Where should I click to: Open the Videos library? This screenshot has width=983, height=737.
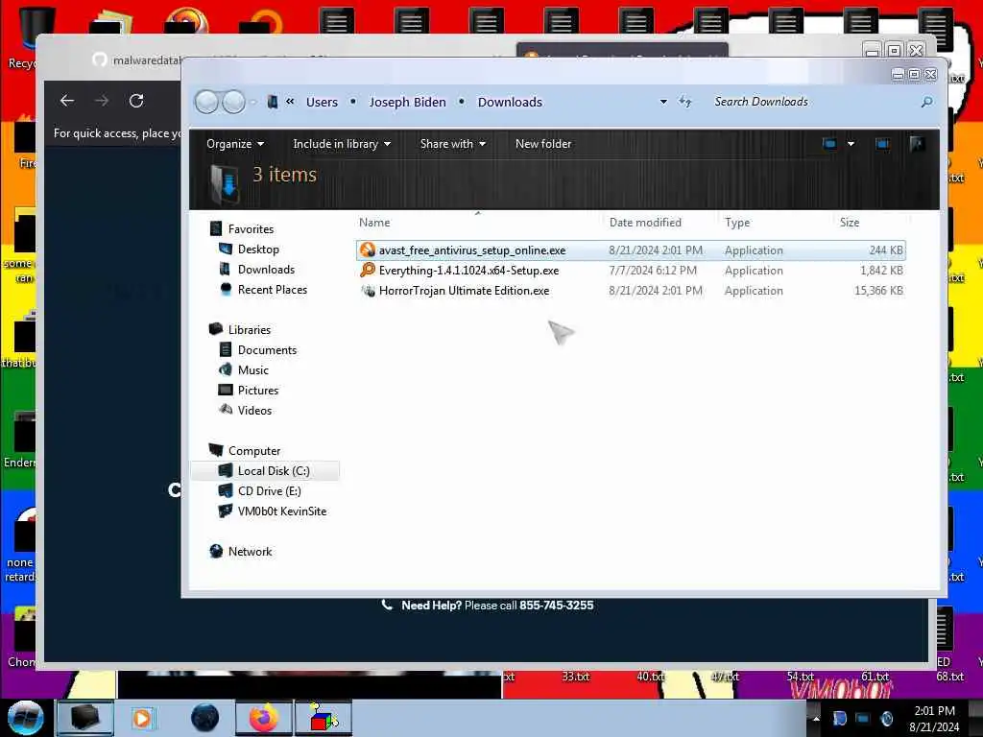[x=254, y=411]
